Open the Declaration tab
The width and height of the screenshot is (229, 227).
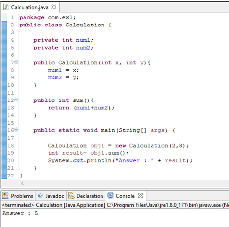(85, 196)
